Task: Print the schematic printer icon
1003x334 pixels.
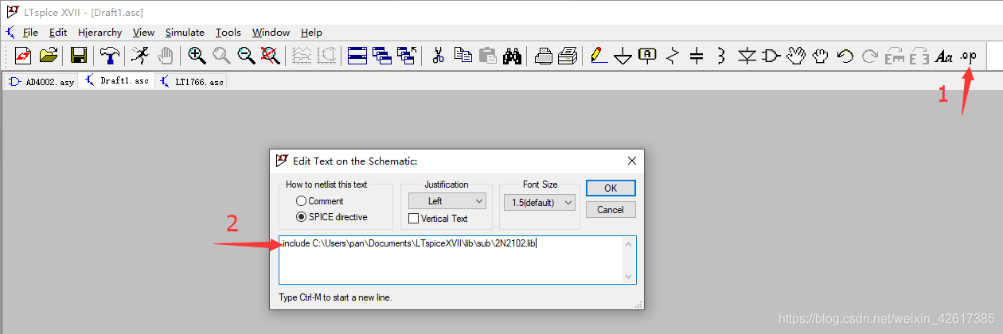Action: click(x=568, y=56)
